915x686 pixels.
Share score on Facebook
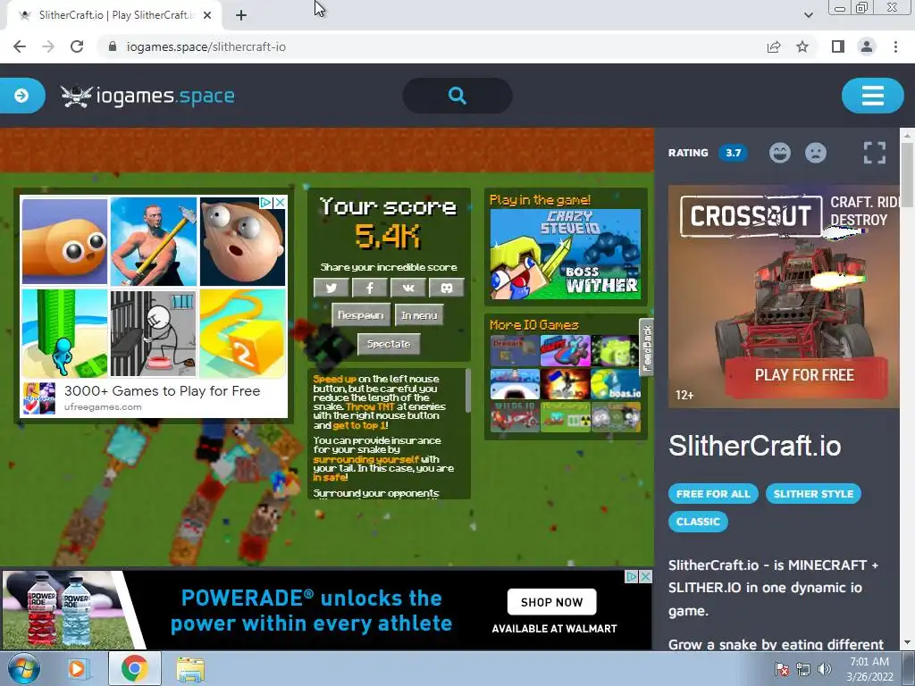pyautogui.click(x=369, y=288)
